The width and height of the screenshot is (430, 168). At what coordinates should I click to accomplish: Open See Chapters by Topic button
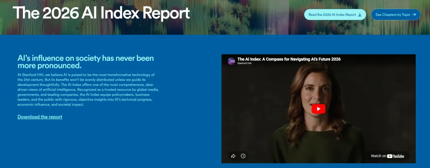point(396,15)
